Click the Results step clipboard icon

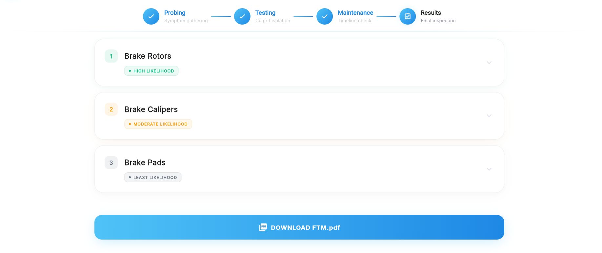pyautogui.click(x=408, y=16)
